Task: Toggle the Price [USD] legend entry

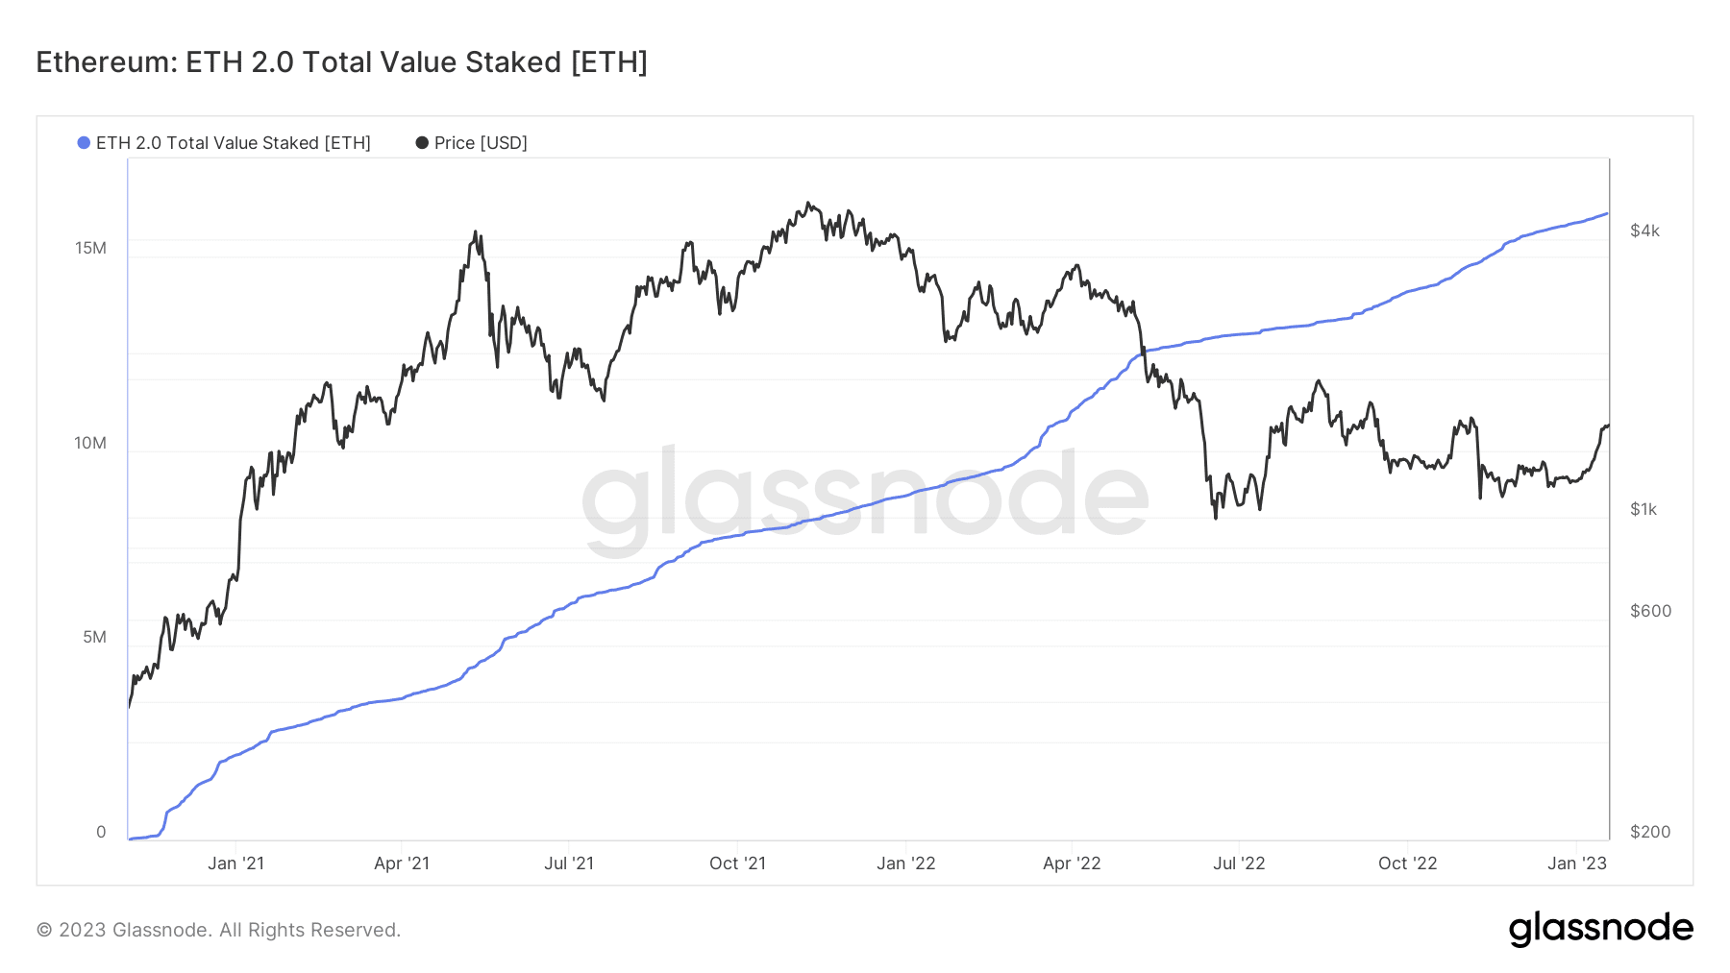Action: 471,143
